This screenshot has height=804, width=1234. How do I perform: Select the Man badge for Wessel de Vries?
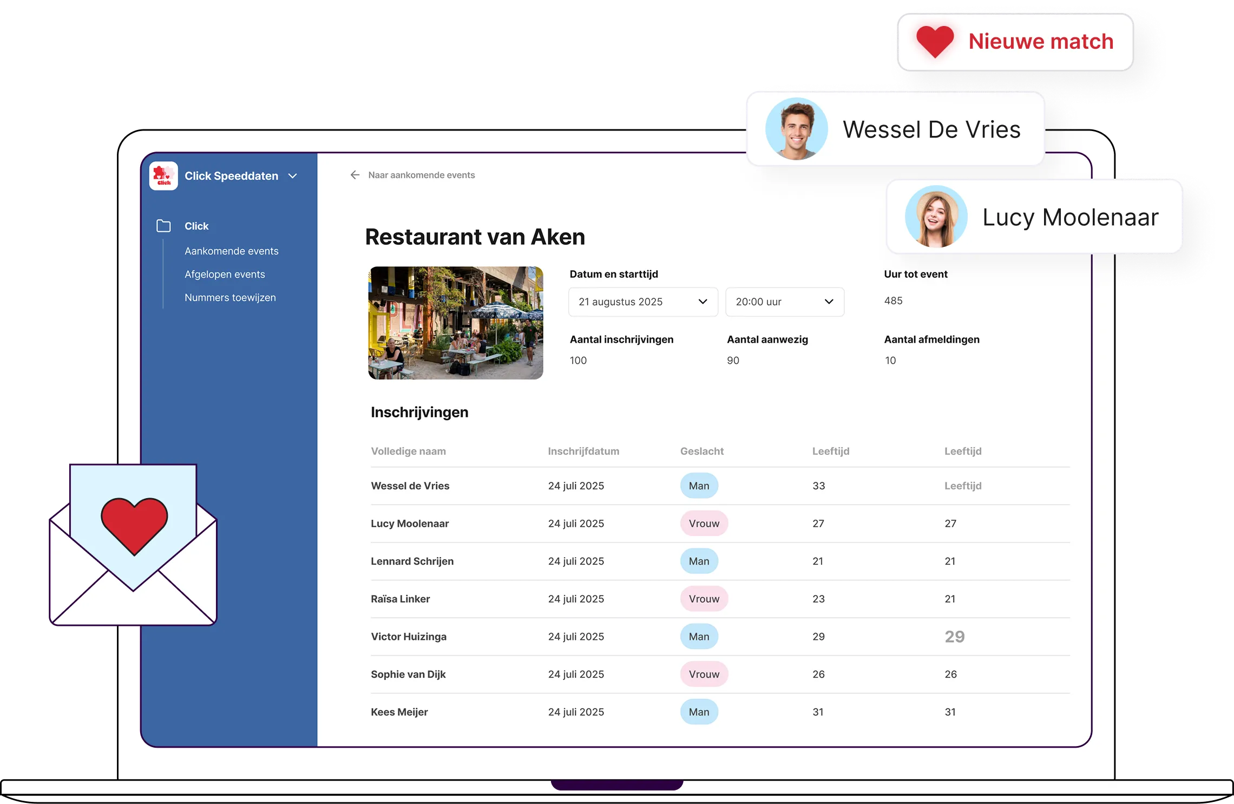[699, 486]
